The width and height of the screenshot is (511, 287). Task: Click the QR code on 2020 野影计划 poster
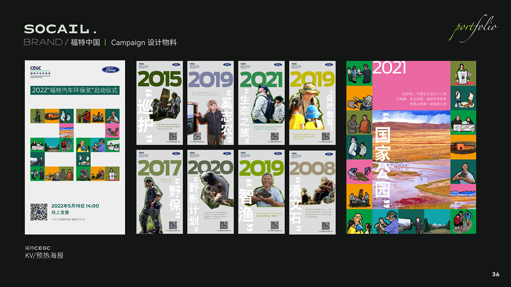pos(224,225)
